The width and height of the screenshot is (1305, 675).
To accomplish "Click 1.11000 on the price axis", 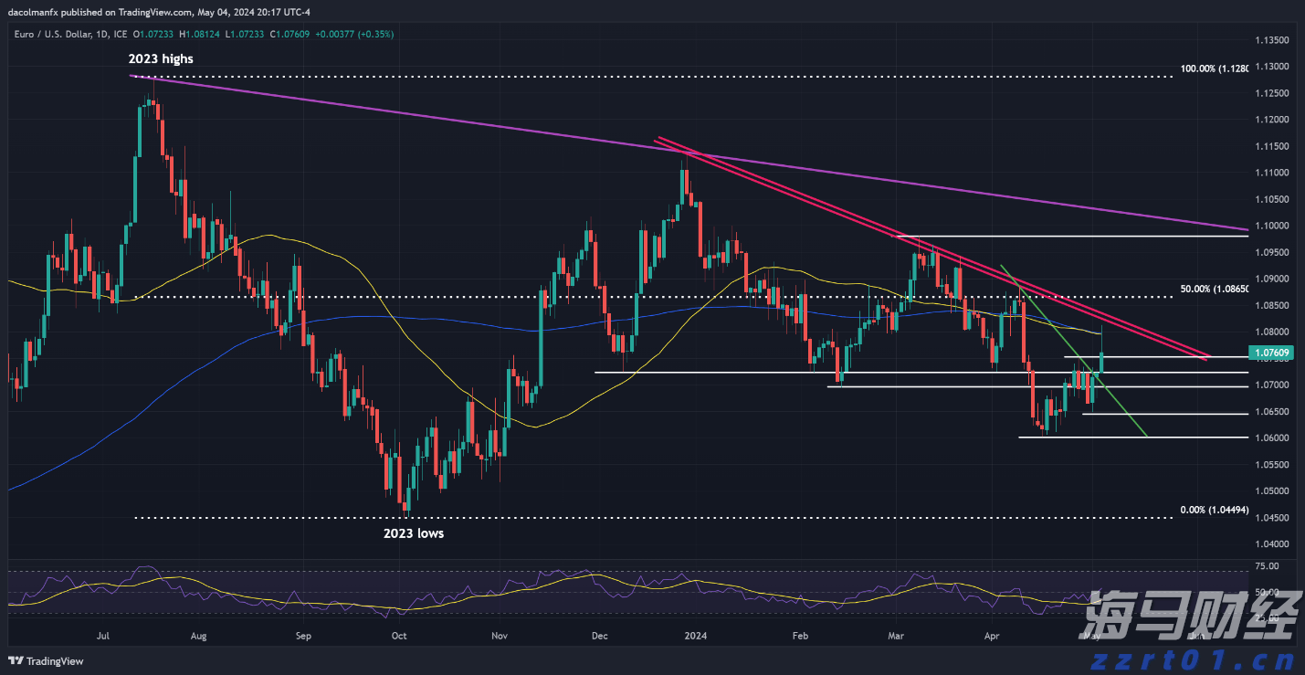I will [x=1271, y=174].
